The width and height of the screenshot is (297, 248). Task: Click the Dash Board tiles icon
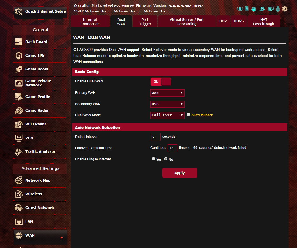(x=19, y=42)
